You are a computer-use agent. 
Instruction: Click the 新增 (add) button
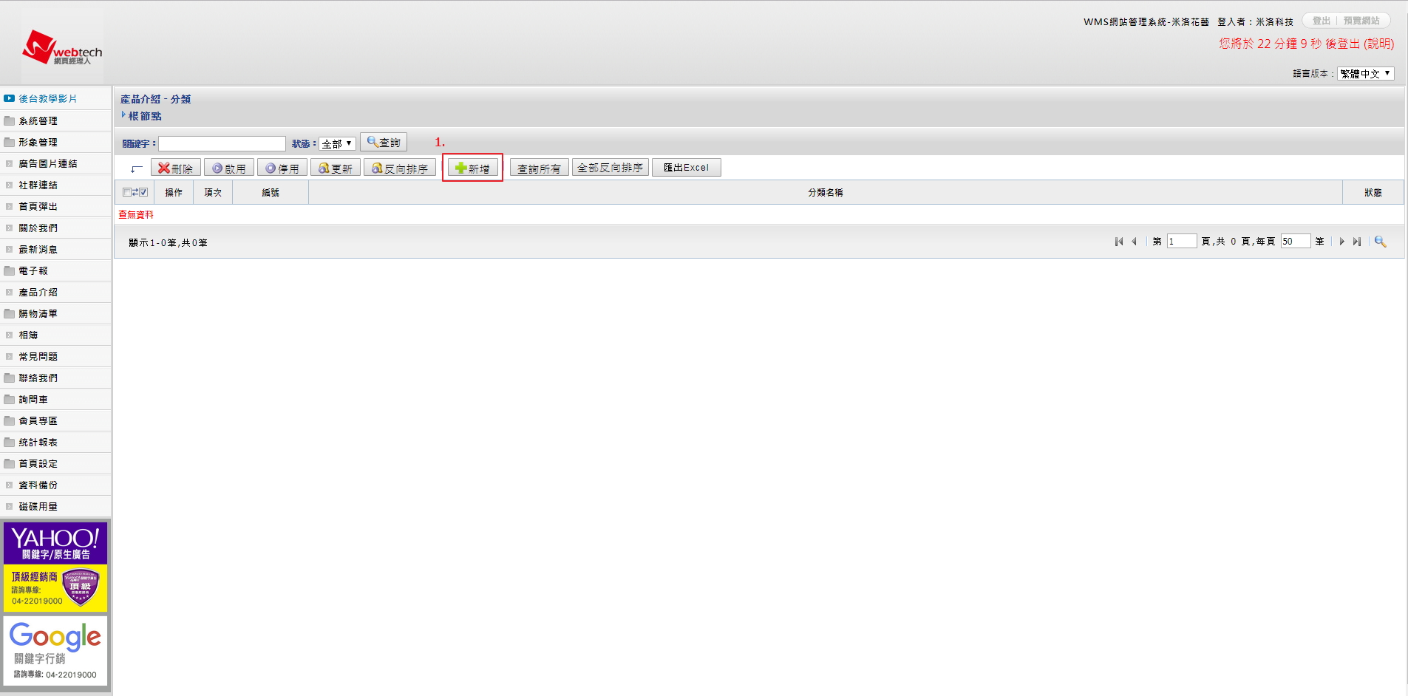click(x=472, y=168)
